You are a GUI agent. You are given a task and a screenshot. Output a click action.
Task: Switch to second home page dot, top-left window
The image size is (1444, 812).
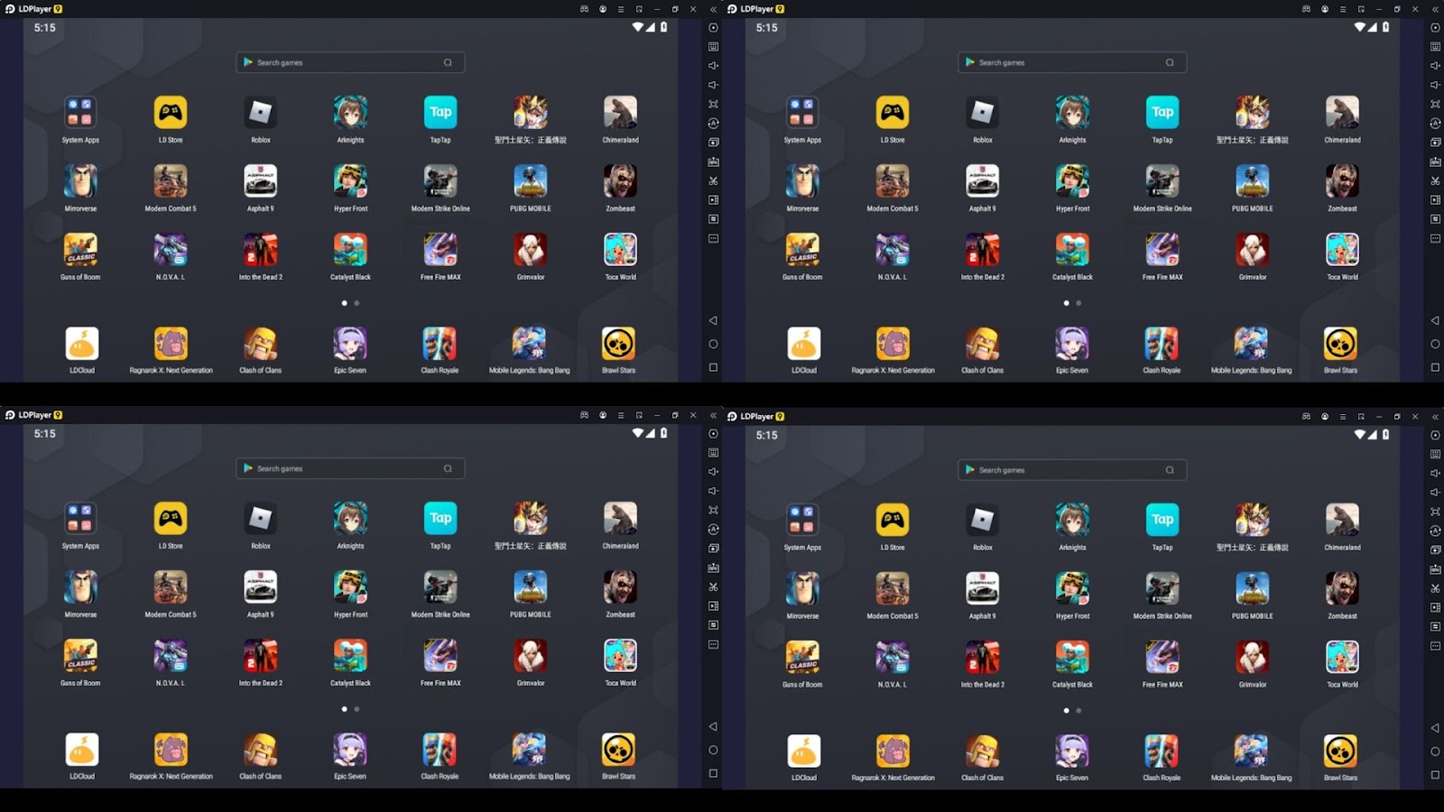coord(356,303)
